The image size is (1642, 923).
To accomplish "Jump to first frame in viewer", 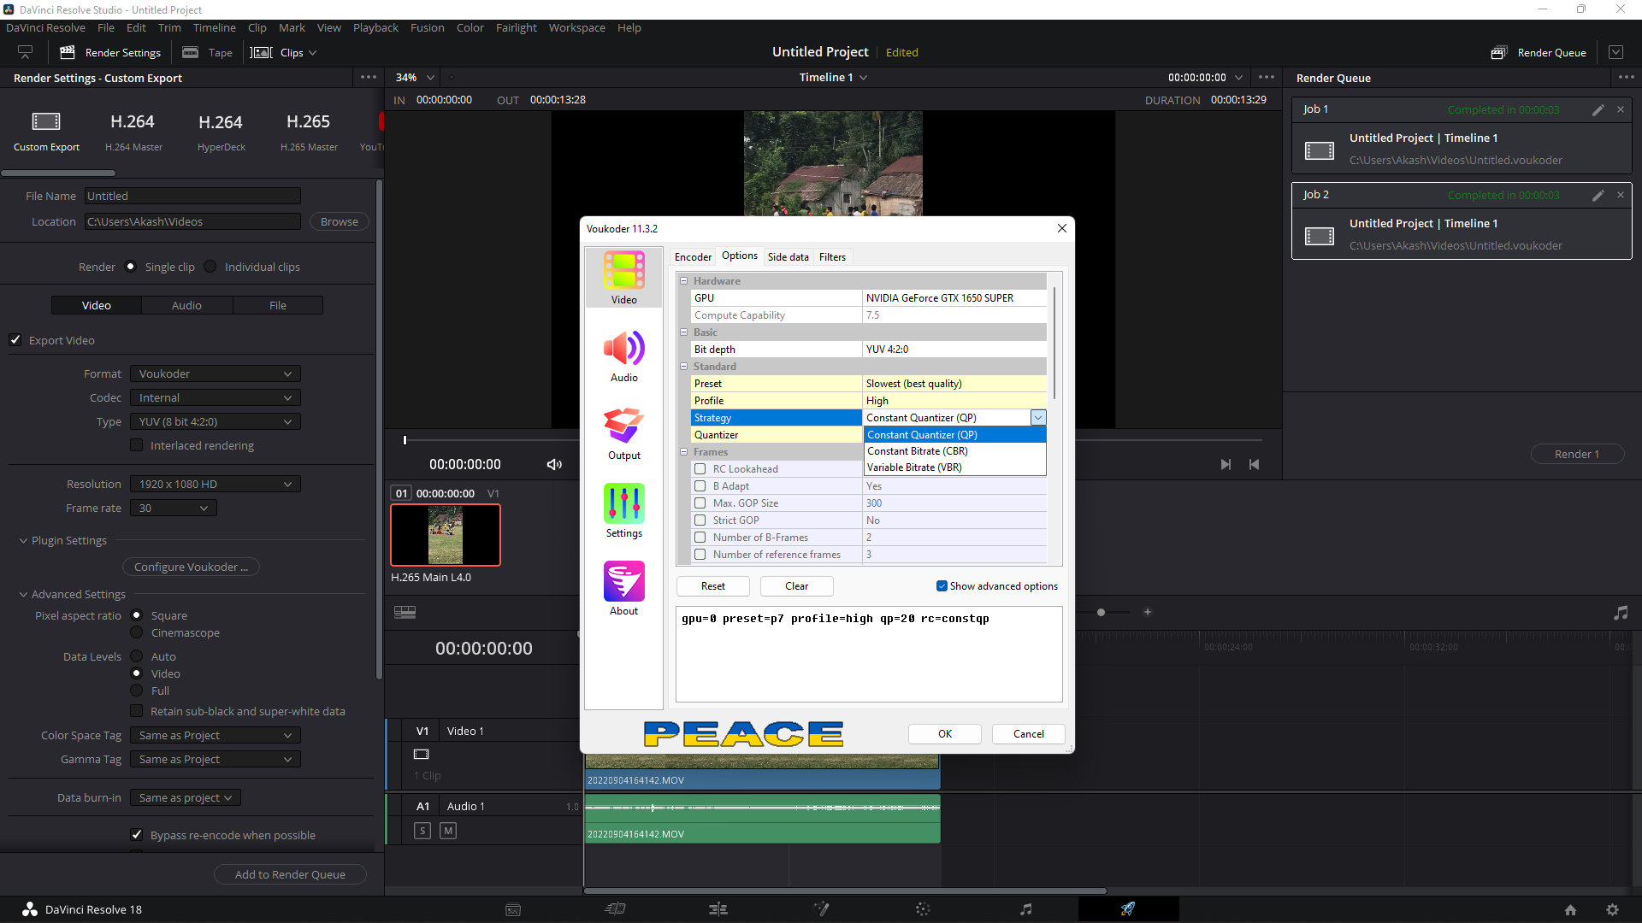I will coord(1255,465).
